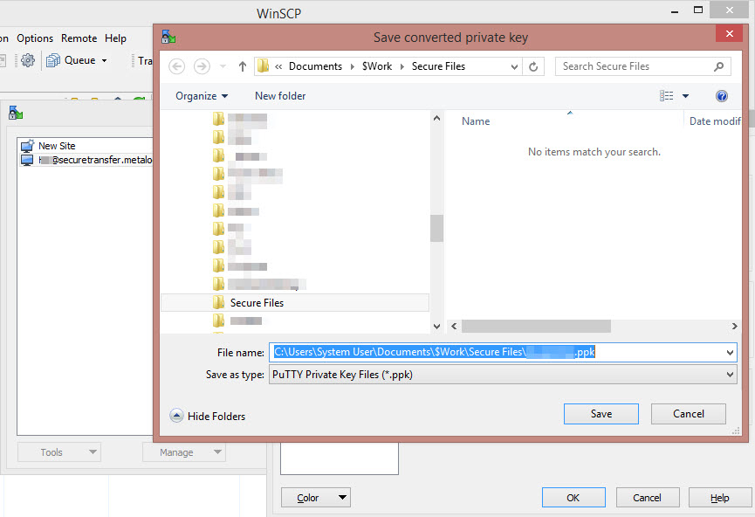
Task: Click $Work in the address breadcrumb
Action: [x=377, y=66]
